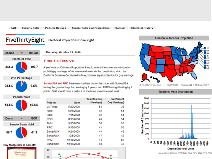
Task: Click the 'Date' column header
Action: pyautogui.click(x=77, y=102)
